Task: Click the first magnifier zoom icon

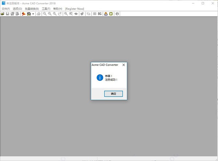Action: (x=45, y=14)
